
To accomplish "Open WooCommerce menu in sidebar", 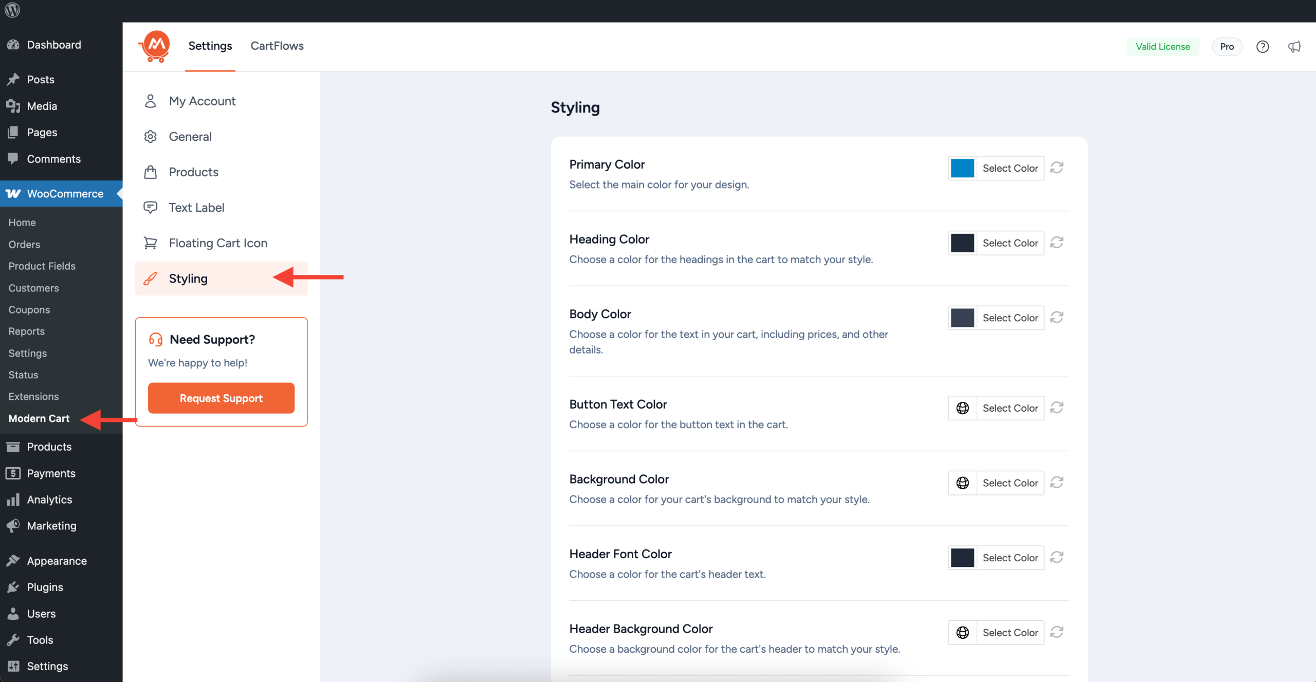I will click(61, 193).
